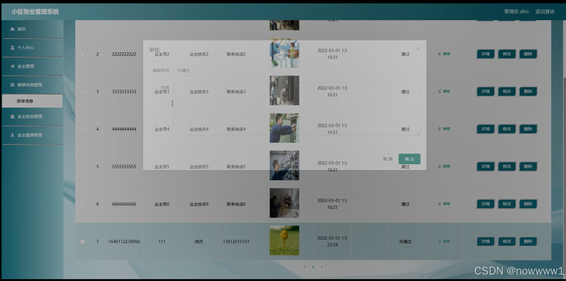566x281 pixels.
Task: Open the 审核状态 dropdown showing 不通过
Action: point(204,70)
